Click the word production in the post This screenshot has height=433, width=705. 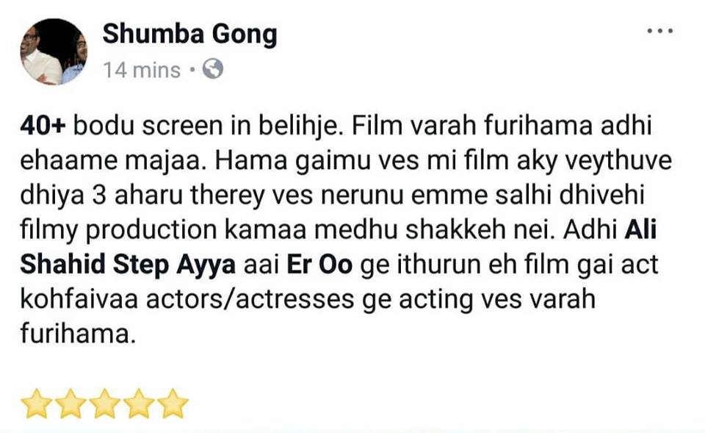[x=151, y=230]
